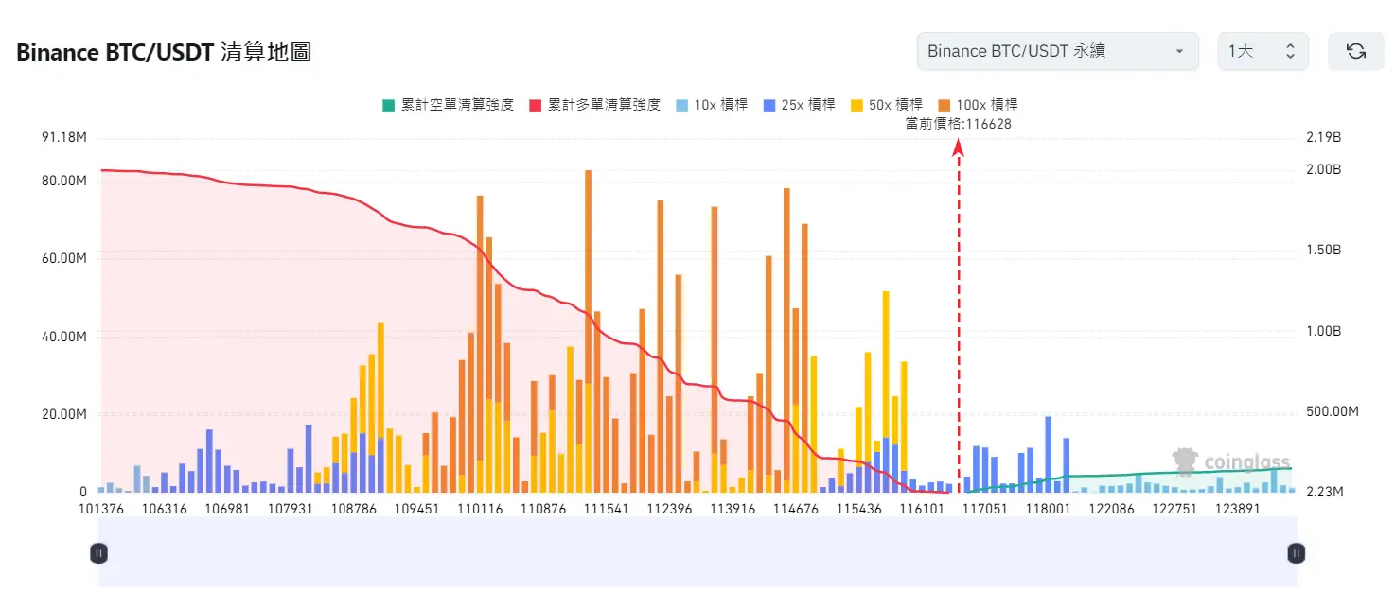Click the Binance BTC/USDT 清算地圖 title
Image resolution: width=1395 pixels, height=591 pixels.
coord(165,52)
